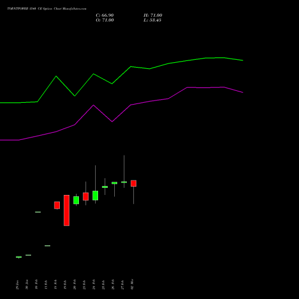
Task: Click the '30 Jan' date axis label
Action: [27, 285]
